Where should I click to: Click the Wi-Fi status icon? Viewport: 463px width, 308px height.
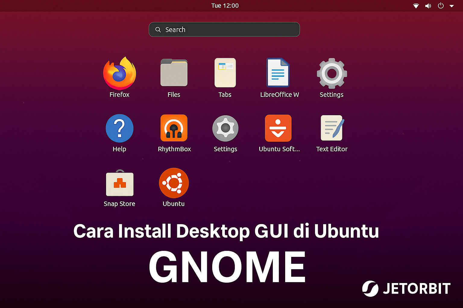pos(416,6)
